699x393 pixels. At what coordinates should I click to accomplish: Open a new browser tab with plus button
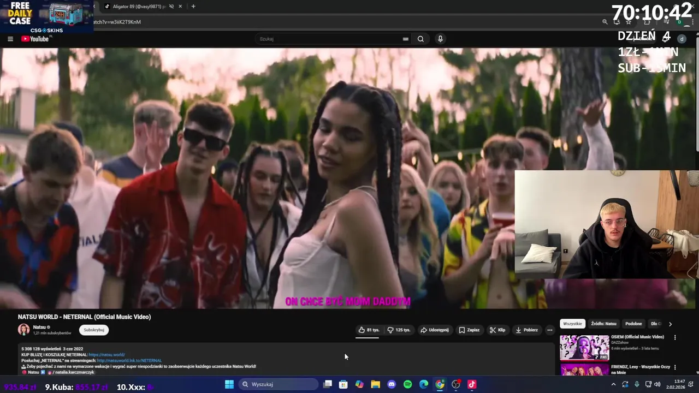[193, 7]
